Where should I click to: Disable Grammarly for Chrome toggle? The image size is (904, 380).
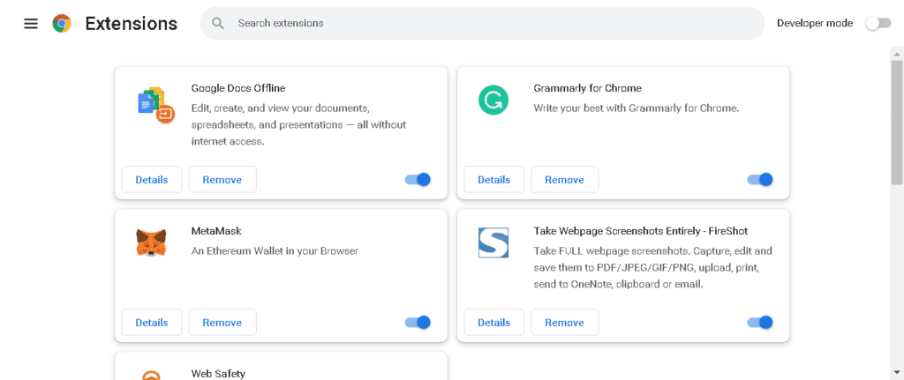pos(760,180)
